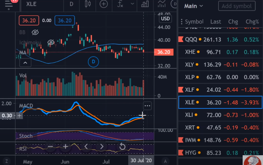263x165 pixels.
Task: Open the bar chart financials icon
Action: tap(145, 4)
